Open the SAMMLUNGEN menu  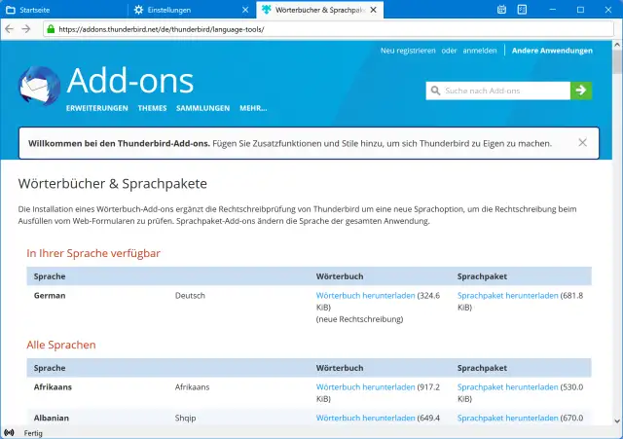tap(203, 108)
